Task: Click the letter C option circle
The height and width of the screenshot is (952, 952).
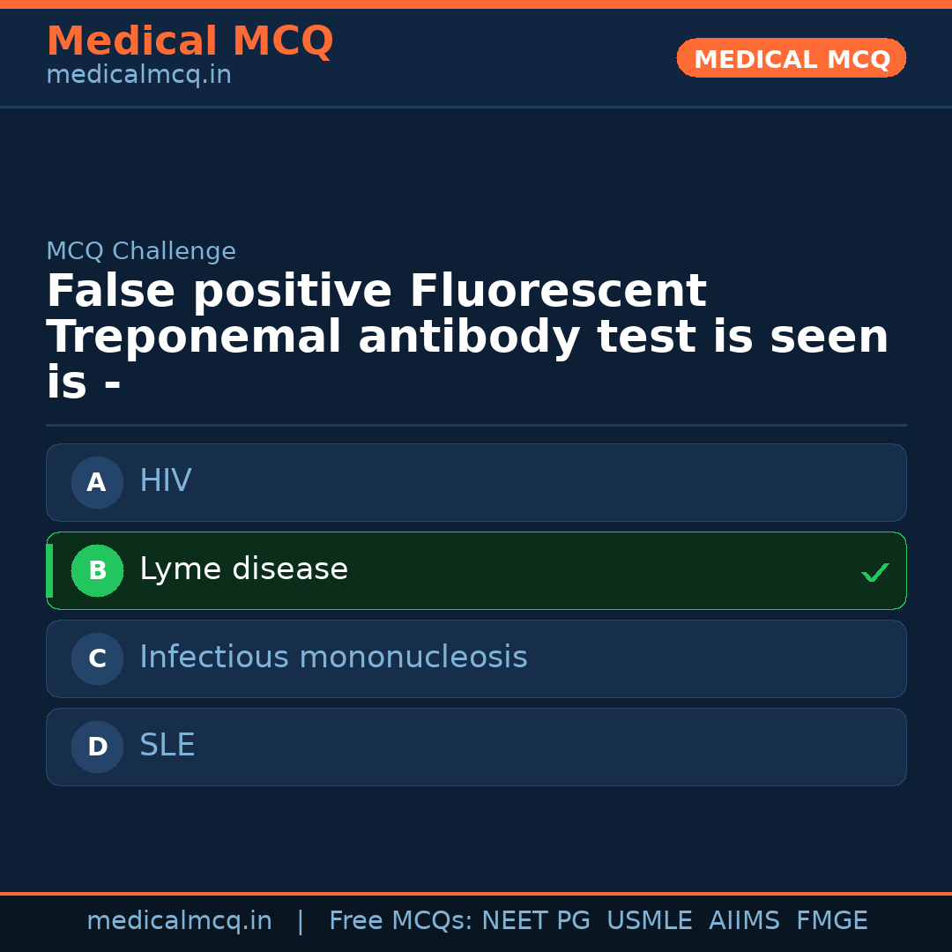Action: pos(97,658)
